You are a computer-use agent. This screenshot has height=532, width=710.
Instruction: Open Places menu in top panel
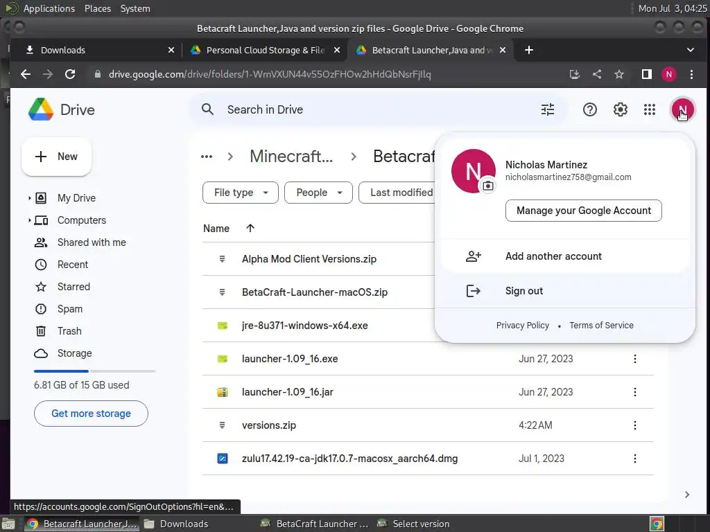(x=97, y=8)
